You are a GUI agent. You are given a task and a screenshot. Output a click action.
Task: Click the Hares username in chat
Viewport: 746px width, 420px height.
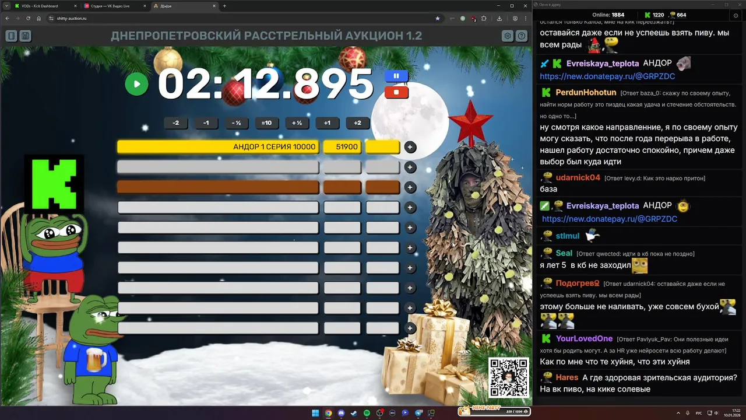click(x=567, y=377)
